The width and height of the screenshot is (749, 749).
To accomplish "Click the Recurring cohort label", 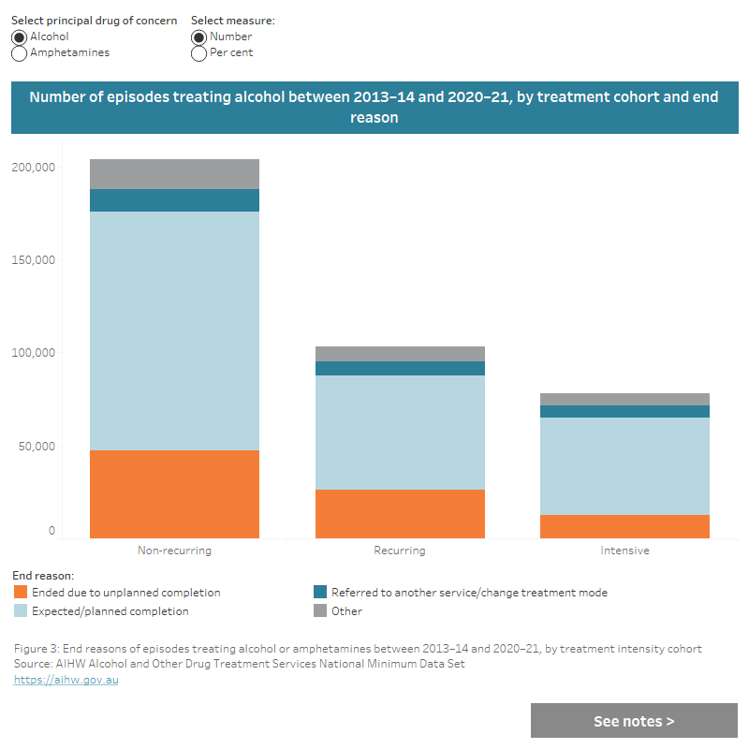I will [400, 551].
